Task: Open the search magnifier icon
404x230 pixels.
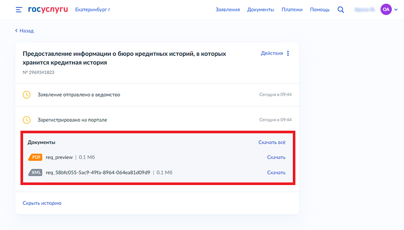Action: coord(341,10)
